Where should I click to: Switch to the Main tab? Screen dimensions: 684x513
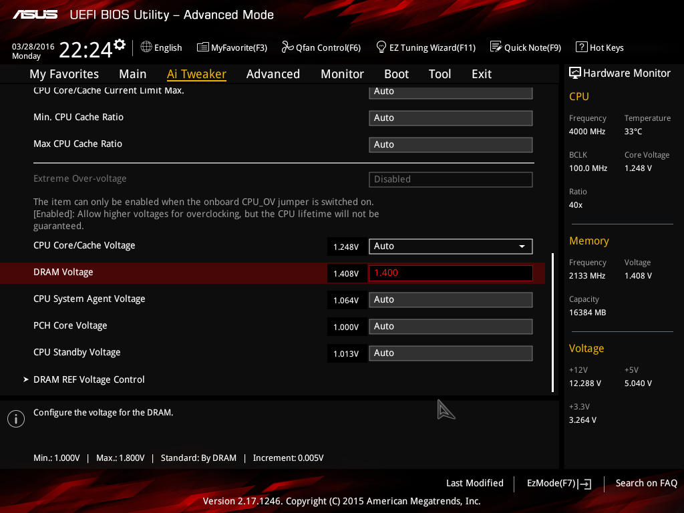coord(133,74)
